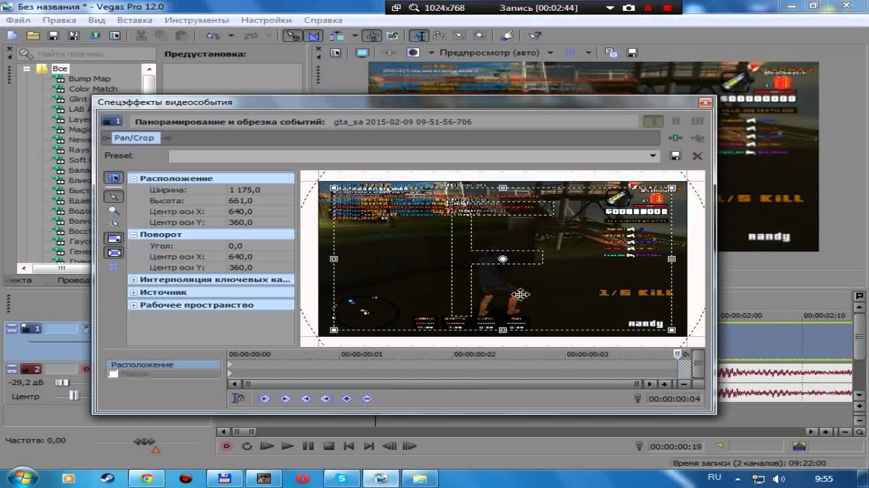Open the Undo history dropdown arrow
Viewport: 869px width, 488px height.
pos(231,36)
